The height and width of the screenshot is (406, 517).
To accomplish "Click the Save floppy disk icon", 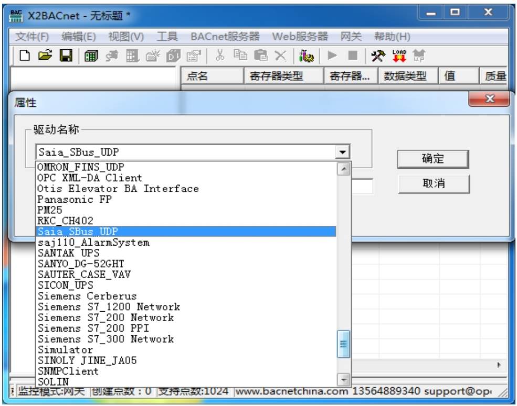I will (x=66, y=56).
